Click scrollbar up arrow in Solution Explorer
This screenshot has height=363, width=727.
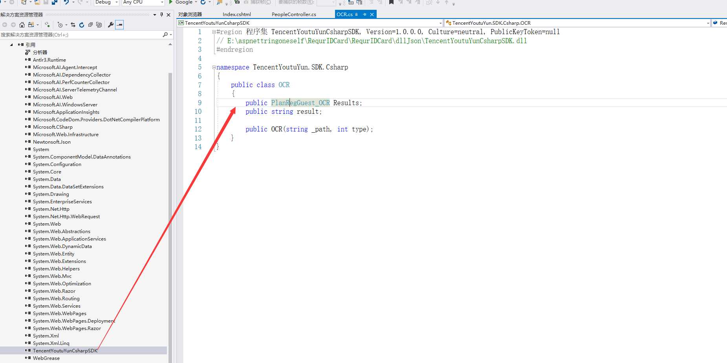170,44
